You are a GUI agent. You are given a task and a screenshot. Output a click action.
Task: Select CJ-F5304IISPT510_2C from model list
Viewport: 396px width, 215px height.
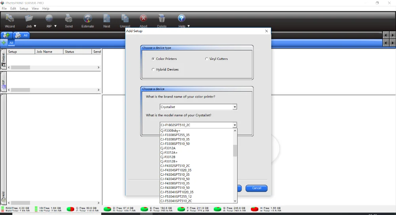(196, 201)
